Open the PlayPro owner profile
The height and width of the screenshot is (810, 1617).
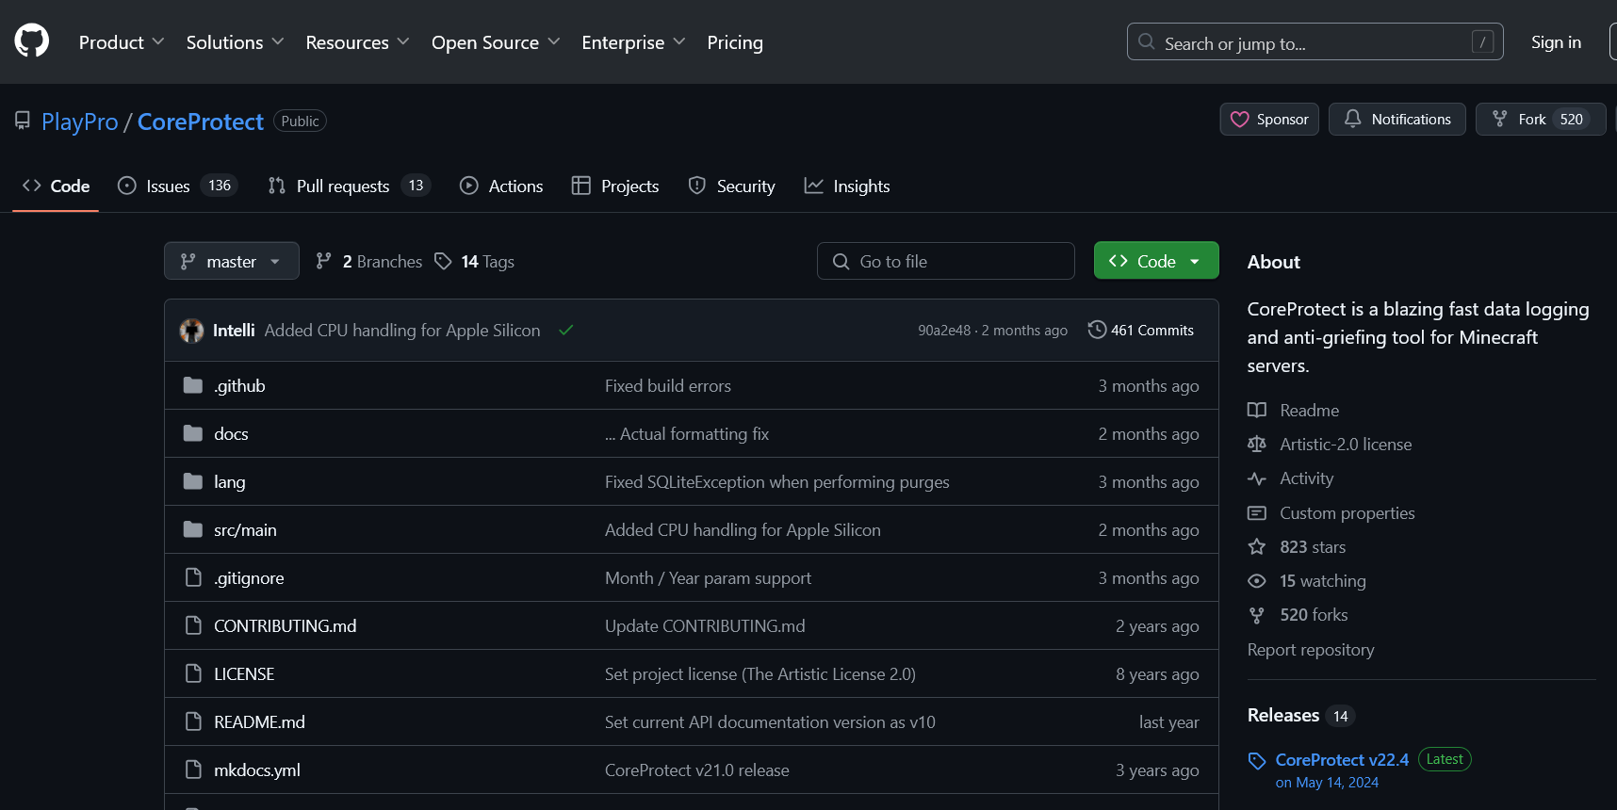pyautogui.click(x=80, y=121)
